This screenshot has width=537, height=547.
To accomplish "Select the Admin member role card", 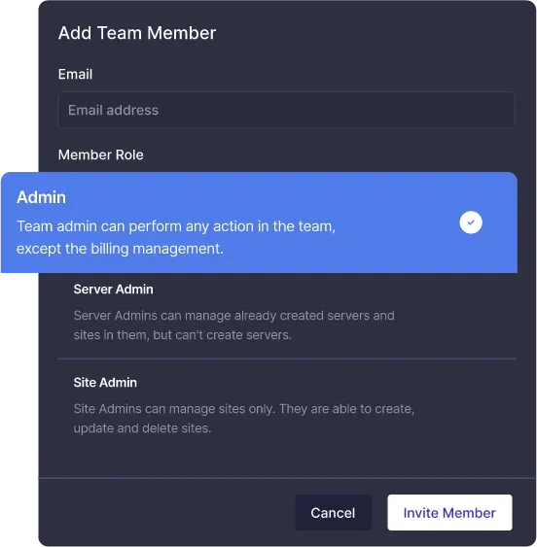I will point(259,222).
